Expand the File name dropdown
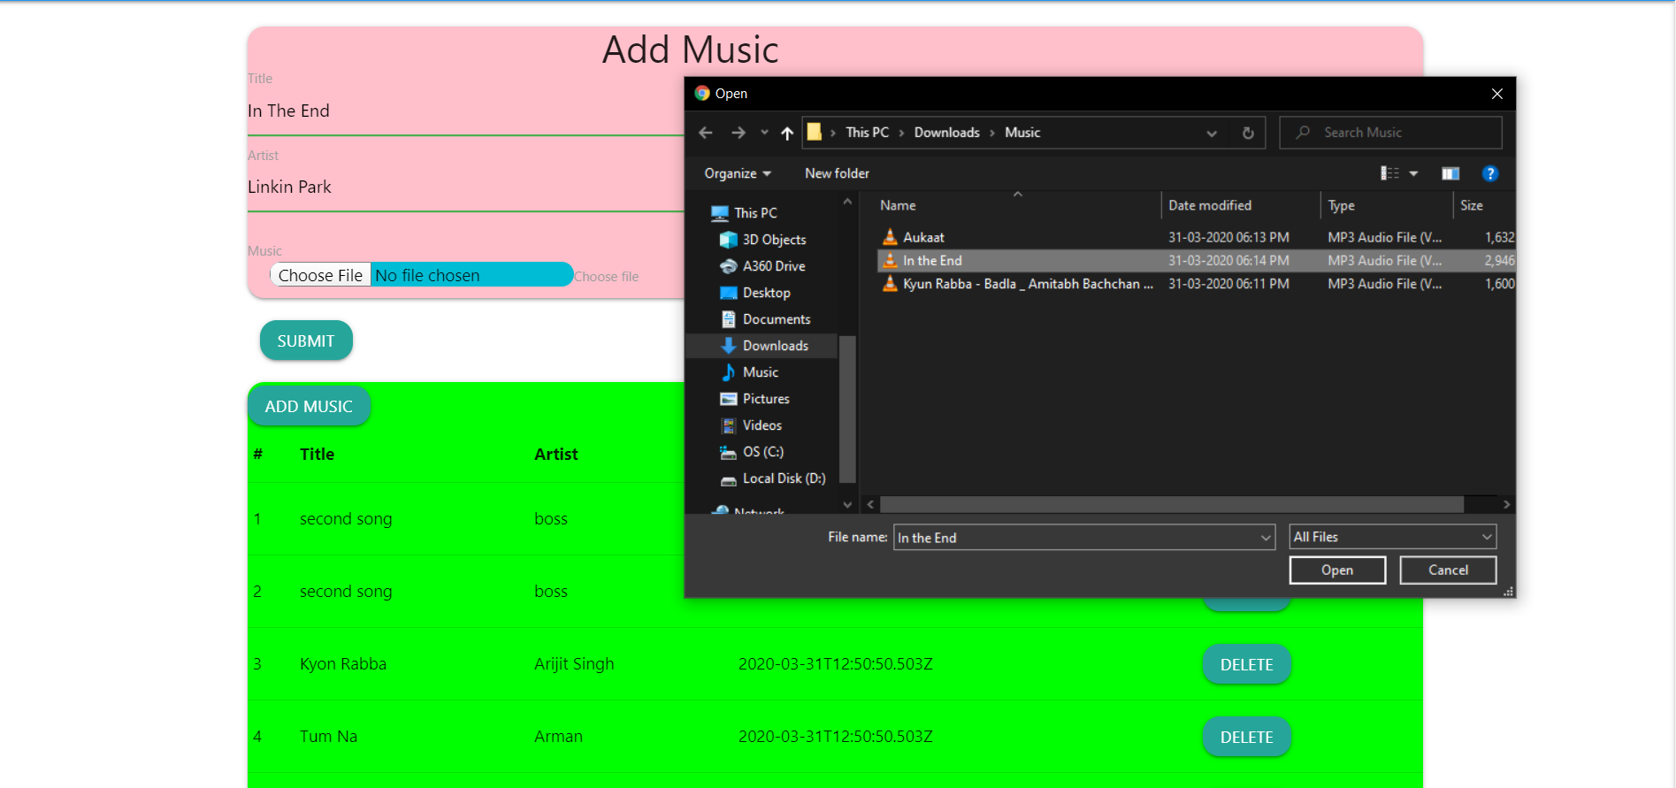Viewport: 1676px width, 788px height. pos(1266,538)
